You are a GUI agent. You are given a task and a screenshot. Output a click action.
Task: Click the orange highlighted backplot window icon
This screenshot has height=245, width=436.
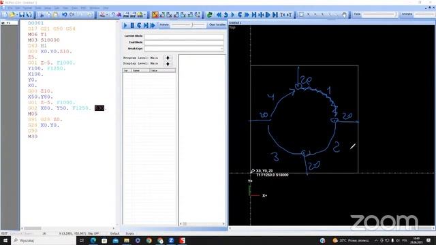(x=155, y=14)
